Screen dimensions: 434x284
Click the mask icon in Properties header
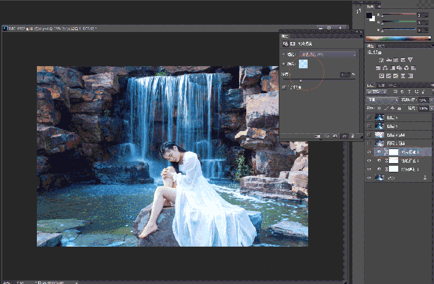pos(293,42)
